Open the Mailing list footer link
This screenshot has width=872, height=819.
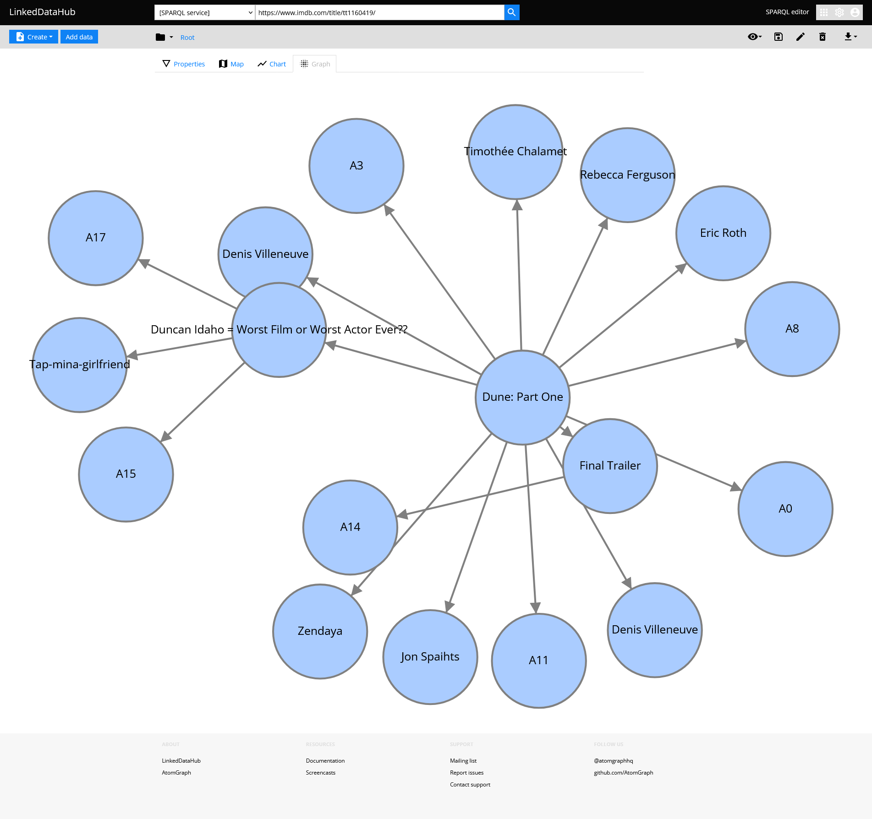[463, 761]
